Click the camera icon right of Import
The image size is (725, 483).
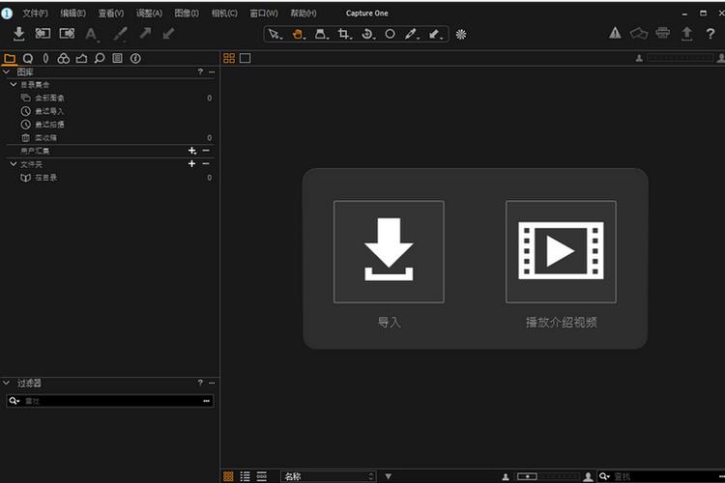(x=43, y=33)
